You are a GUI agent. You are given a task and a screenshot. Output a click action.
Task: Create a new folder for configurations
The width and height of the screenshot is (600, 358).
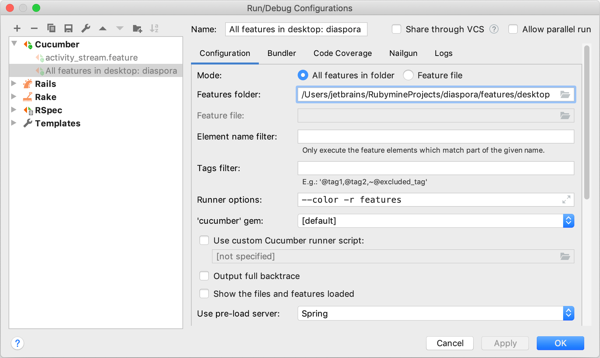(x=137, y=28)
